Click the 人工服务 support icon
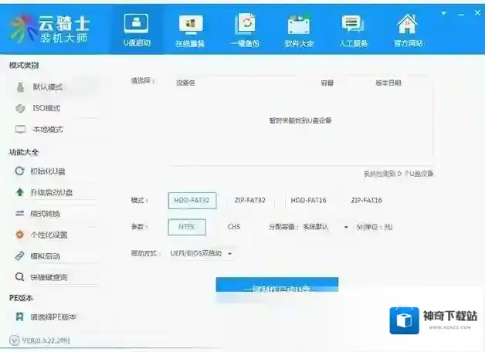This screenshot has width=485, height=352. 353,29
